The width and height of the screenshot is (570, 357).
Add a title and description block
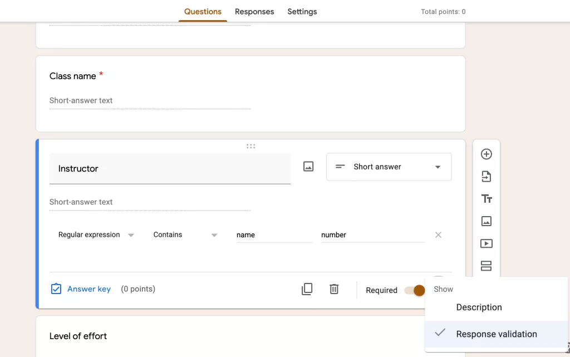point(486,199)
